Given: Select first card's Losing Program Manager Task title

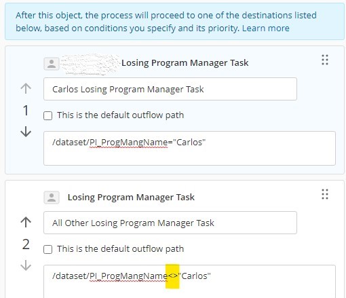Looking at the screenshot, I should click(185, 63).
